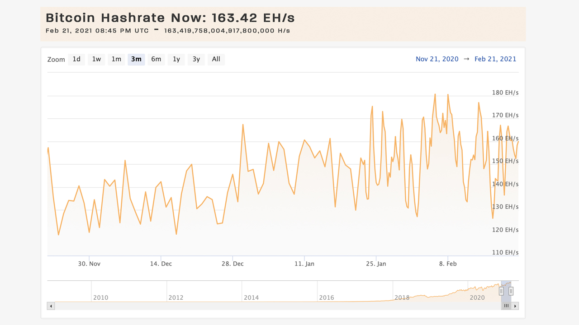579x325 pixels.
Task: Click the navigator scrollbar left arrow
Action: point(51,306)
